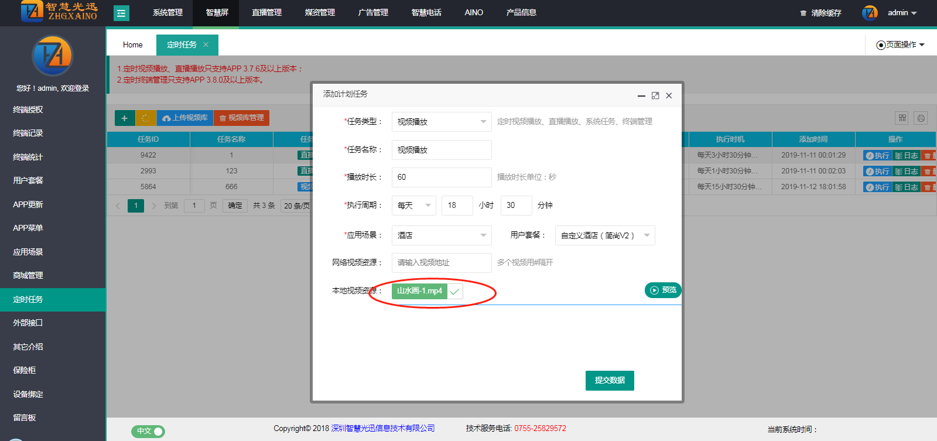
Task: Click the 清除缓存 trash icon
Action: click(x=803, y=13)
